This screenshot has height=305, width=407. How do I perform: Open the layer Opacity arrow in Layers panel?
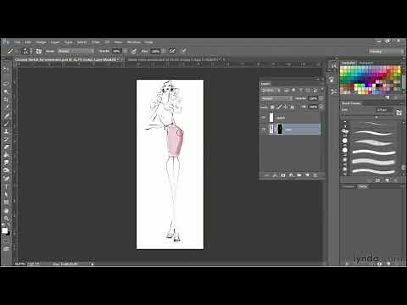point(321,98)
